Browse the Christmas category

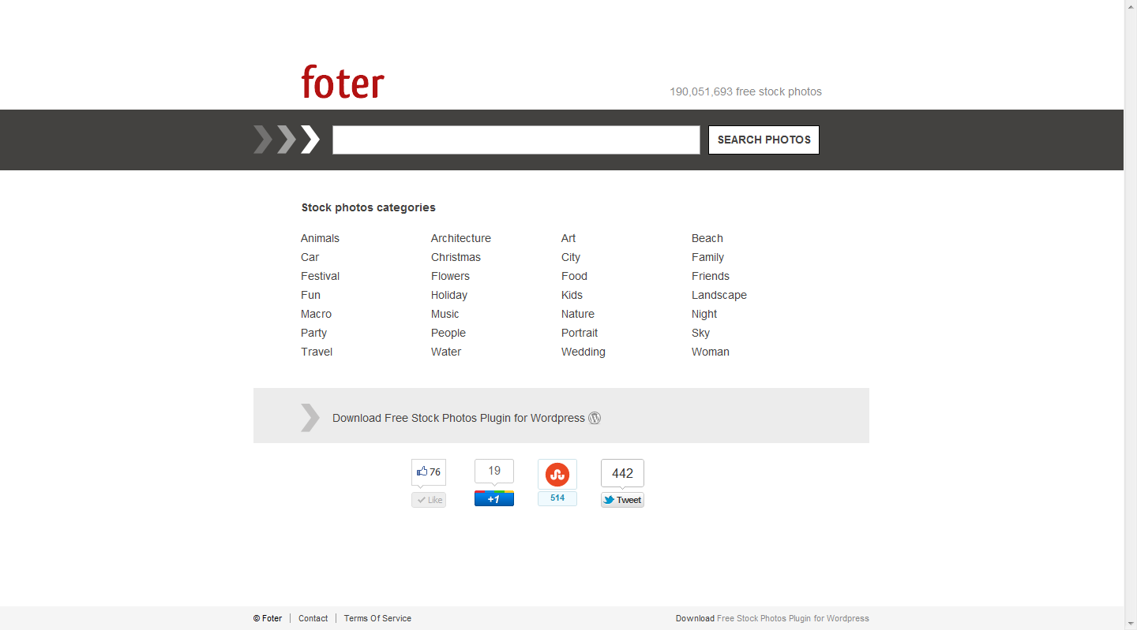(x=456, y=257)
